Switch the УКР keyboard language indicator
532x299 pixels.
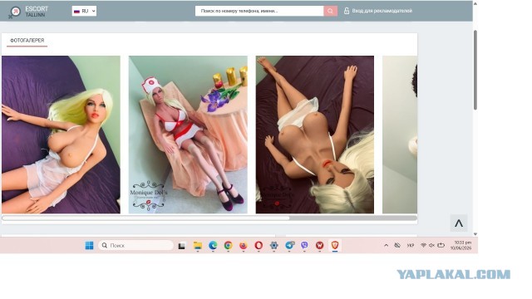point(411,246)
